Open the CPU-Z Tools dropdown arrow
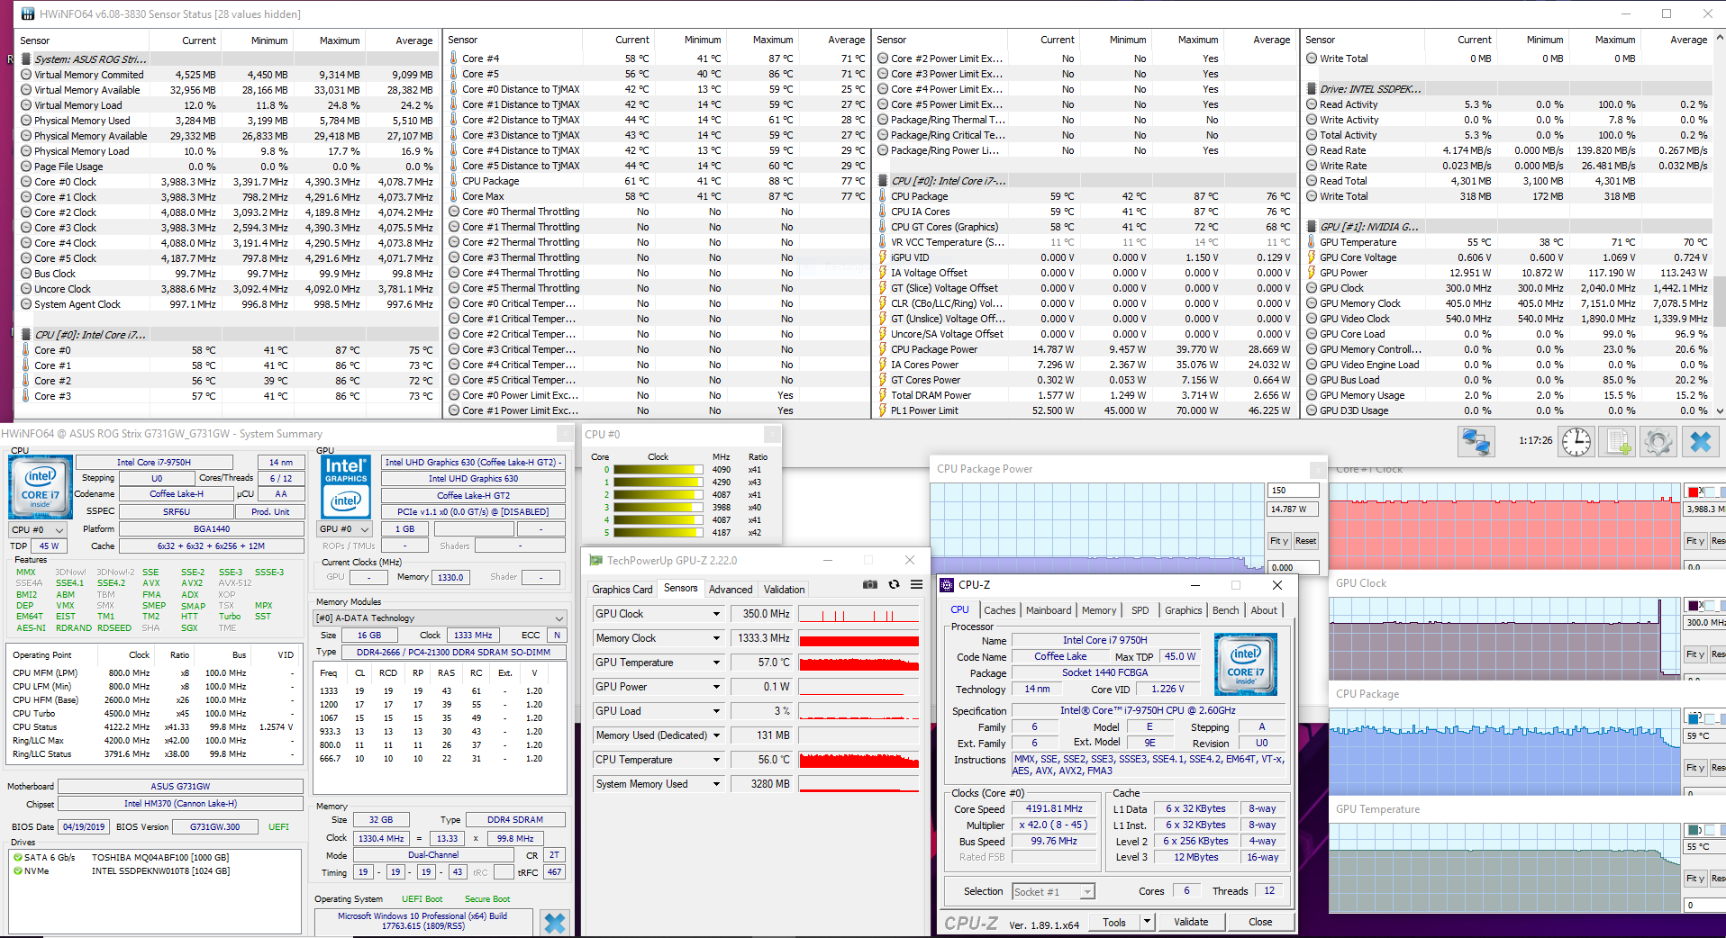This screenshot has width=1726, height=938. click(x=1147, y=922)
